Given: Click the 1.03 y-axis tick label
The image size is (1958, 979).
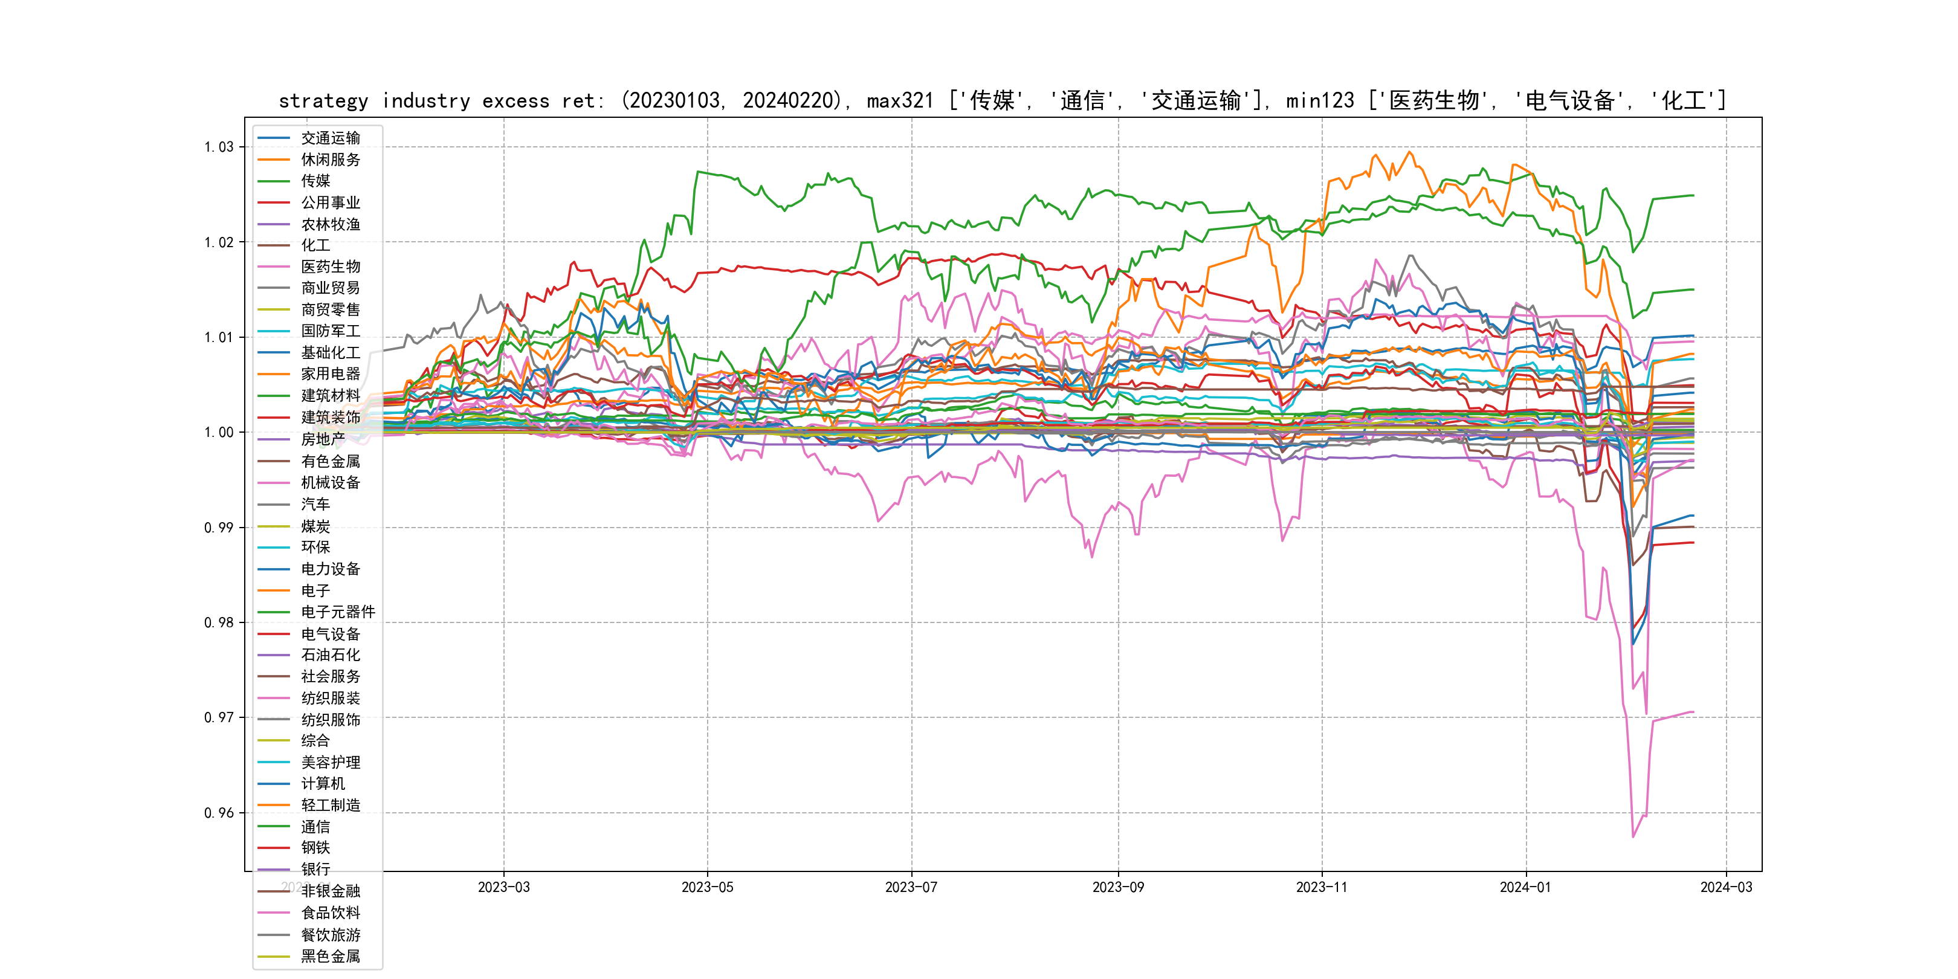Looking at the screenshot, I should pos(219,147).
